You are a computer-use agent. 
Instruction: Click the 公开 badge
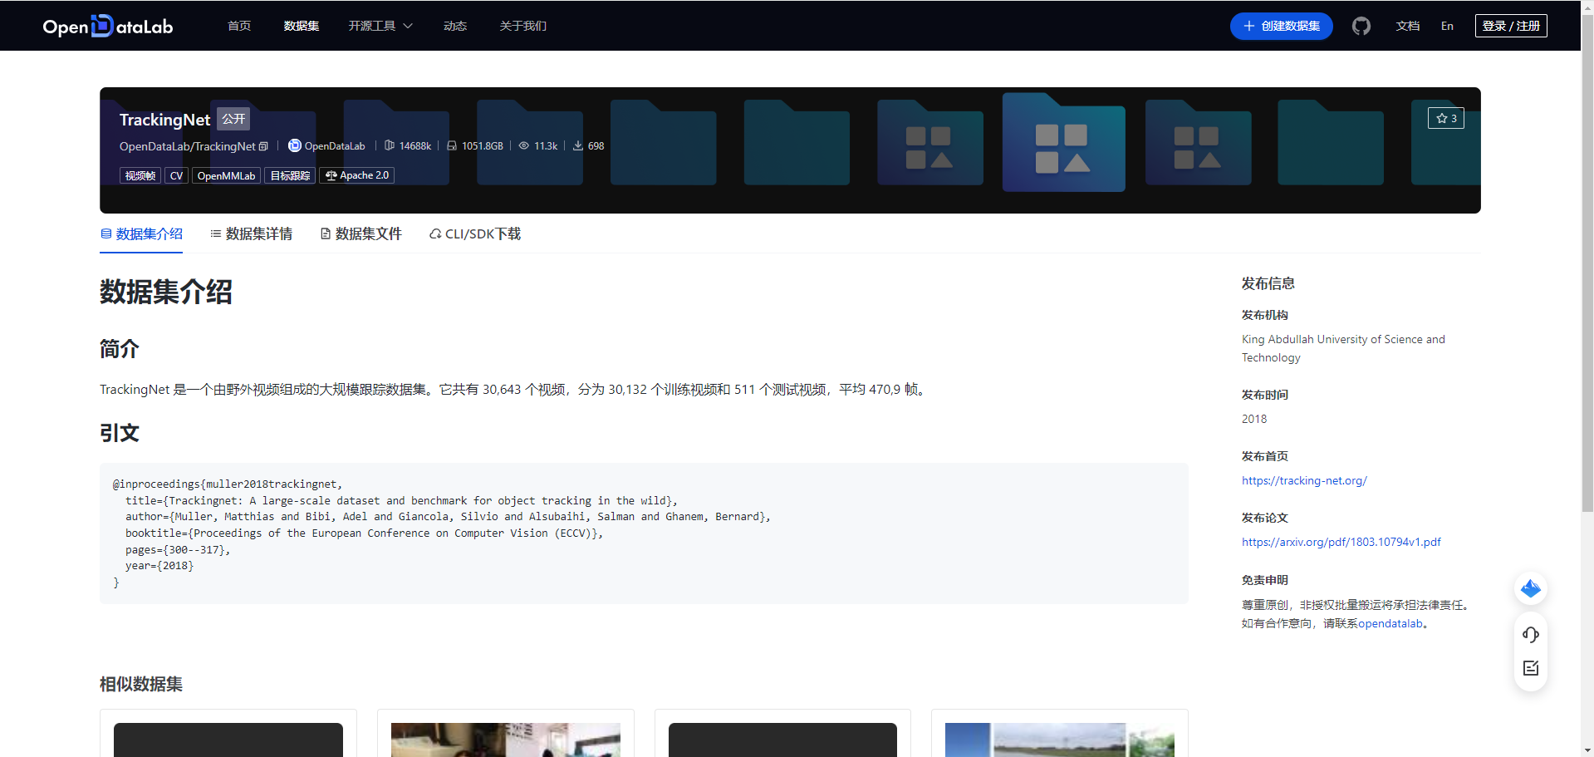pyautogui.click(x=233, y=119)
